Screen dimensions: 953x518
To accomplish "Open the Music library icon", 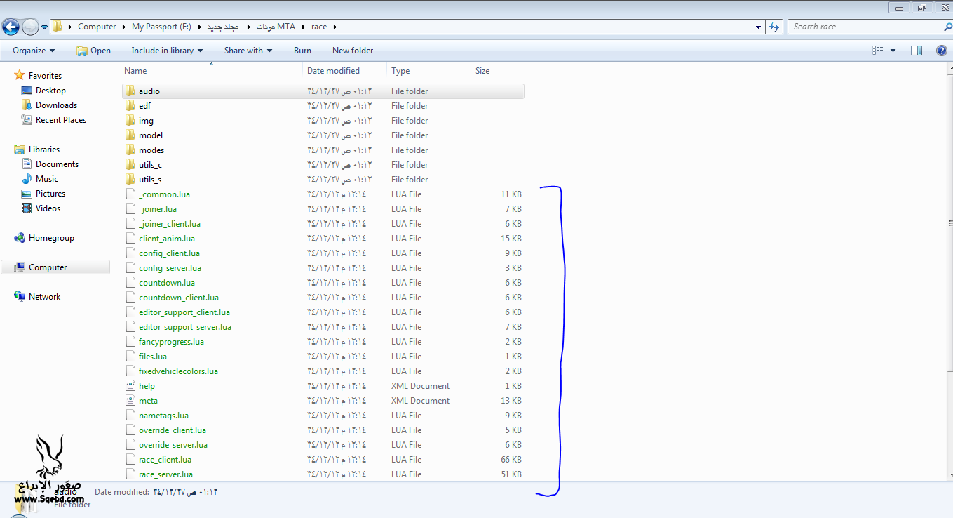I will pyautogui.click(x=27, y=179).
